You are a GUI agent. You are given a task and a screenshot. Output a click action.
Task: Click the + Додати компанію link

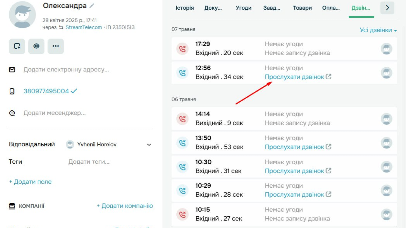click(125, 206)
